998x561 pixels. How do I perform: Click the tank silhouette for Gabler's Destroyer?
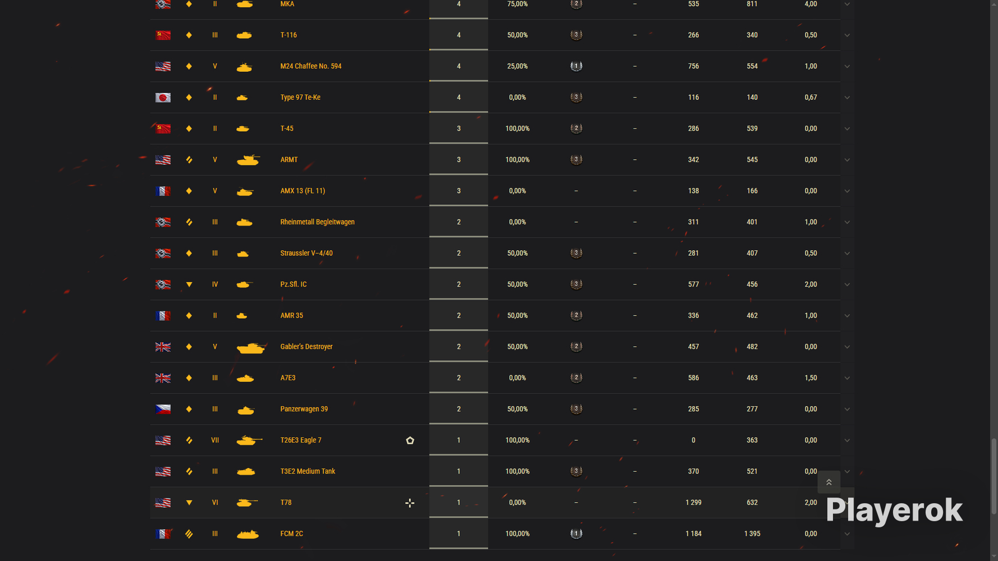[250, 347]
